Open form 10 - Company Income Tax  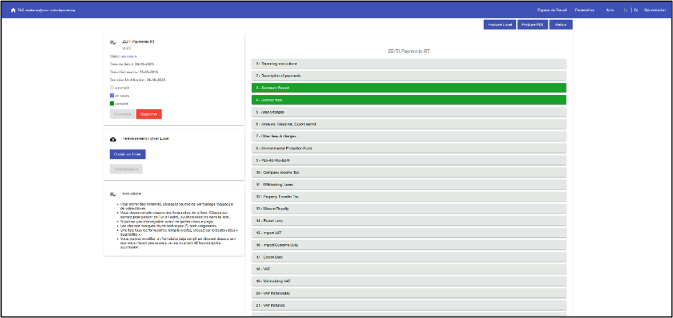(408, 172)
